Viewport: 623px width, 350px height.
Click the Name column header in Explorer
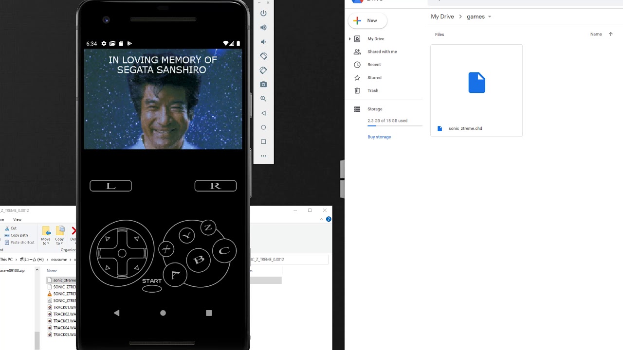tap(52, 271)
